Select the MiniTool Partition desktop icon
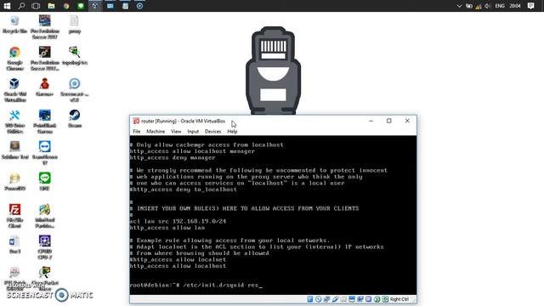Image resolution: width=544 pixels, height=306 pixels. (45, 215)
